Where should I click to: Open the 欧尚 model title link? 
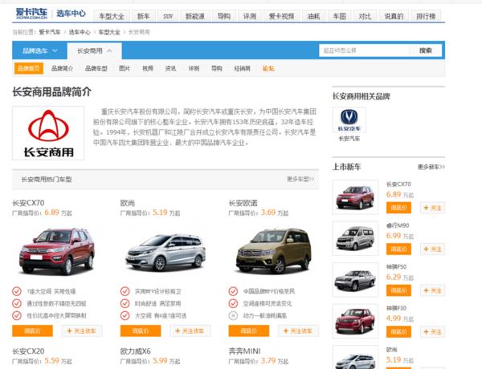point(127,203)
